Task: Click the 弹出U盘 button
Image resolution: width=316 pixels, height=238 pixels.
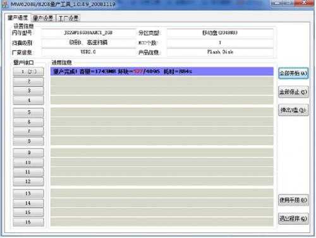Action: (293, 110)
